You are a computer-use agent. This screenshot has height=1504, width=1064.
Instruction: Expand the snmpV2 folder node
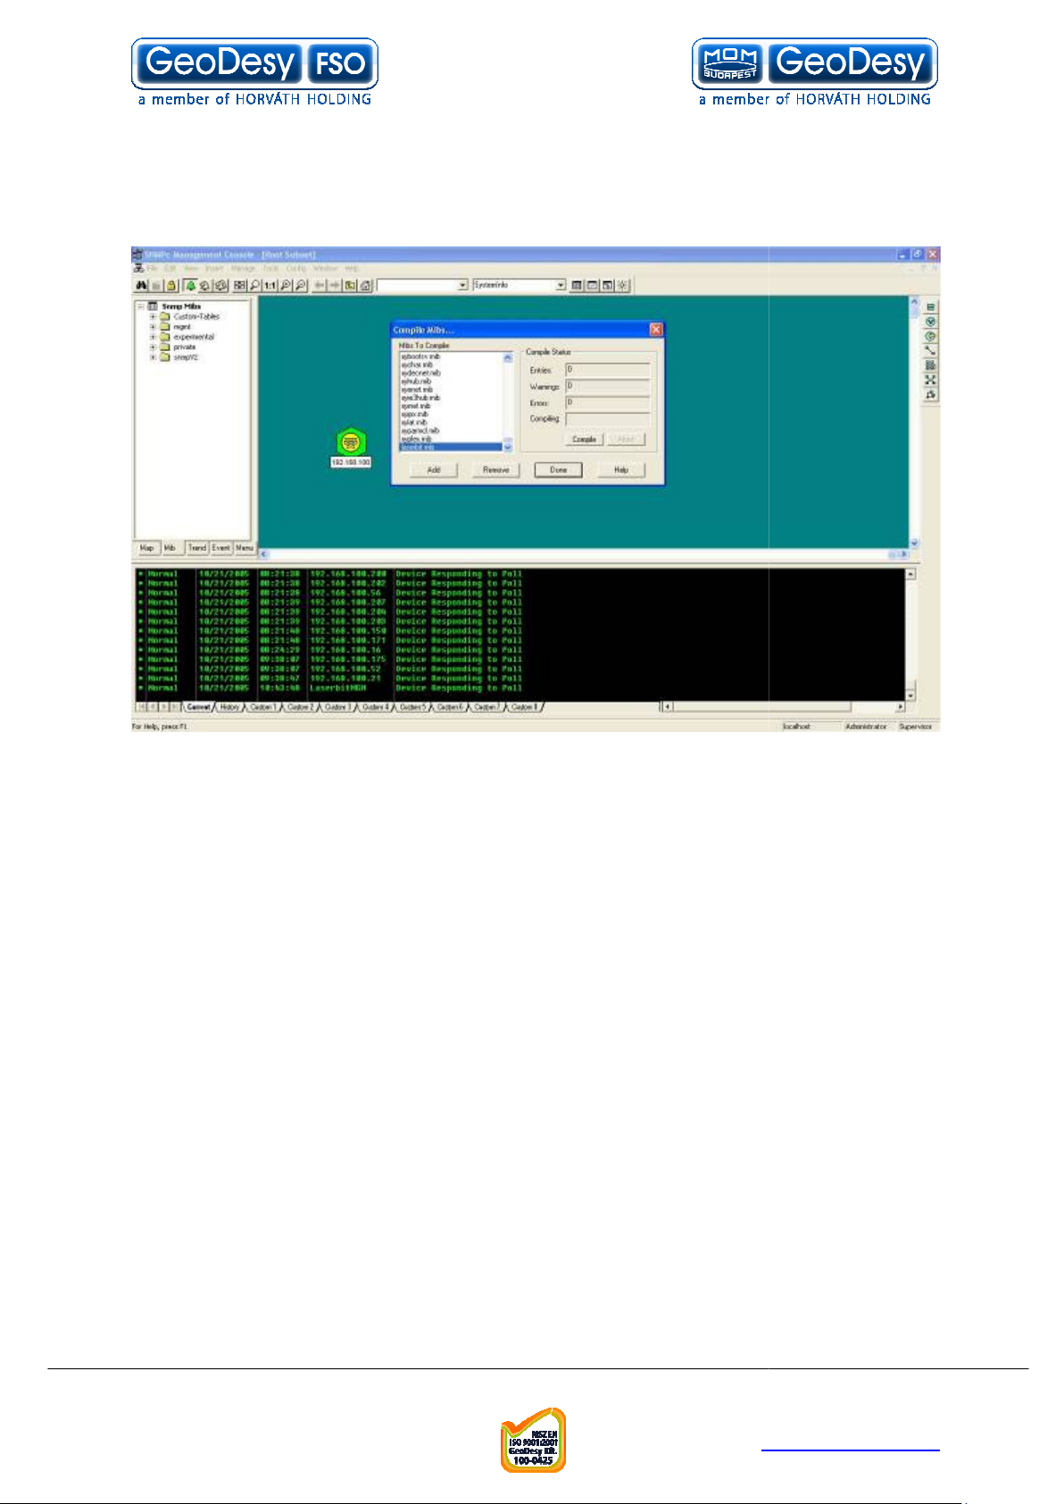click(x=153, y=357)
